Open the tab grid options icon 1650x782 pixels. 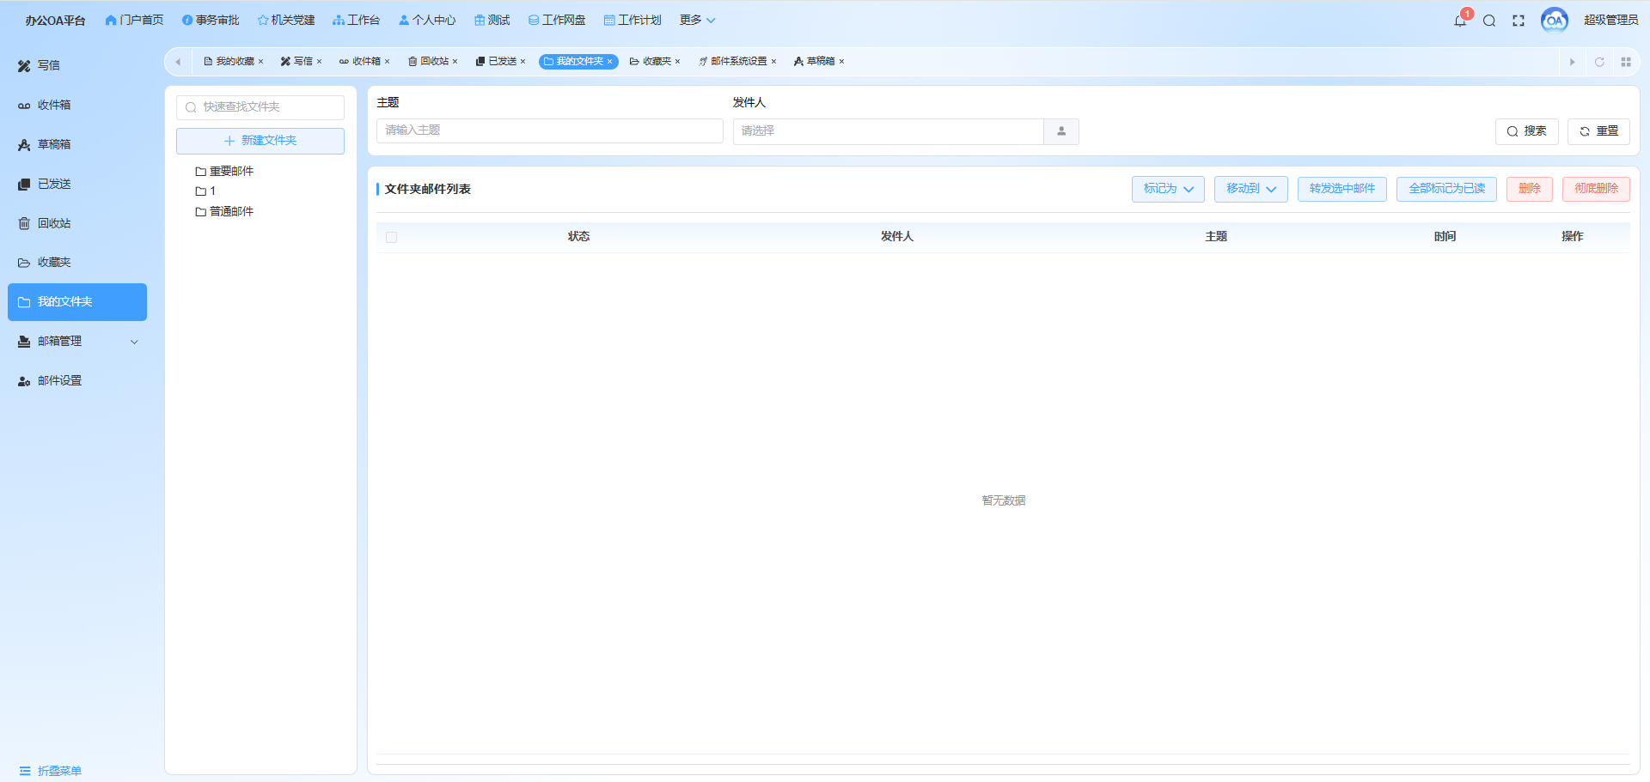point(1626,62)
